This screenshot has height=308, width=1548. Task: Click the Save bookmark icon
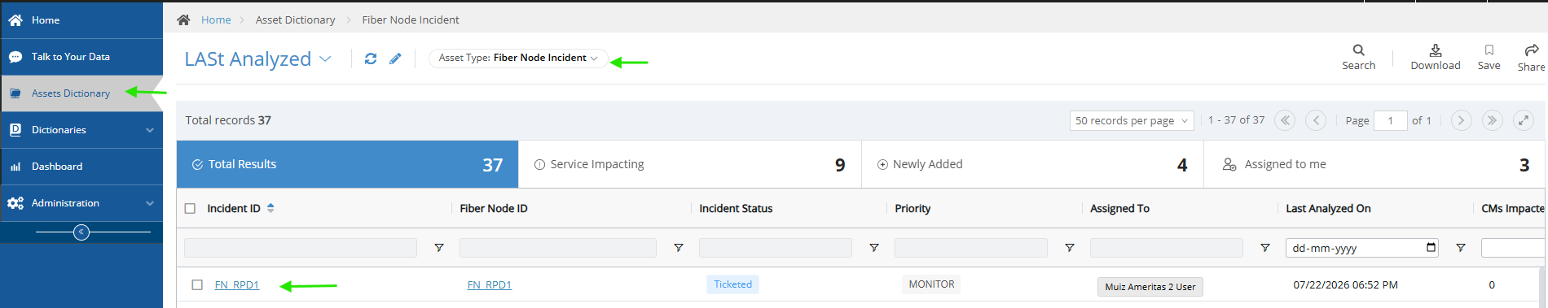coord(1489,50)
